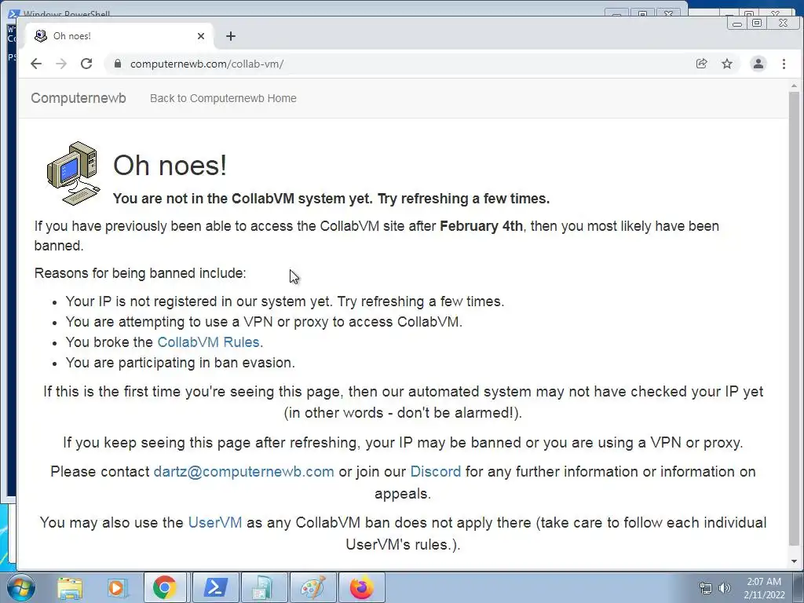This screenshot has height=603, width=804.
Task: Launch Windows Media Player from taskbar
Action: pyautogui.click(x=116, y=587)
